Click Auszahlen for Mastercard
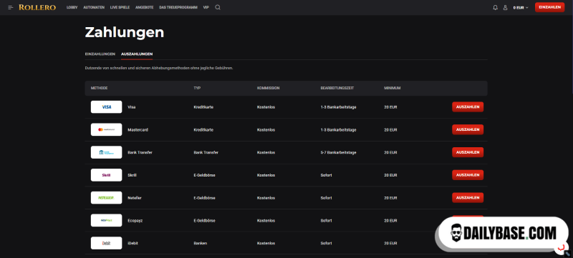This screenshot has height=258, width=573. click(x=468, y=130)
